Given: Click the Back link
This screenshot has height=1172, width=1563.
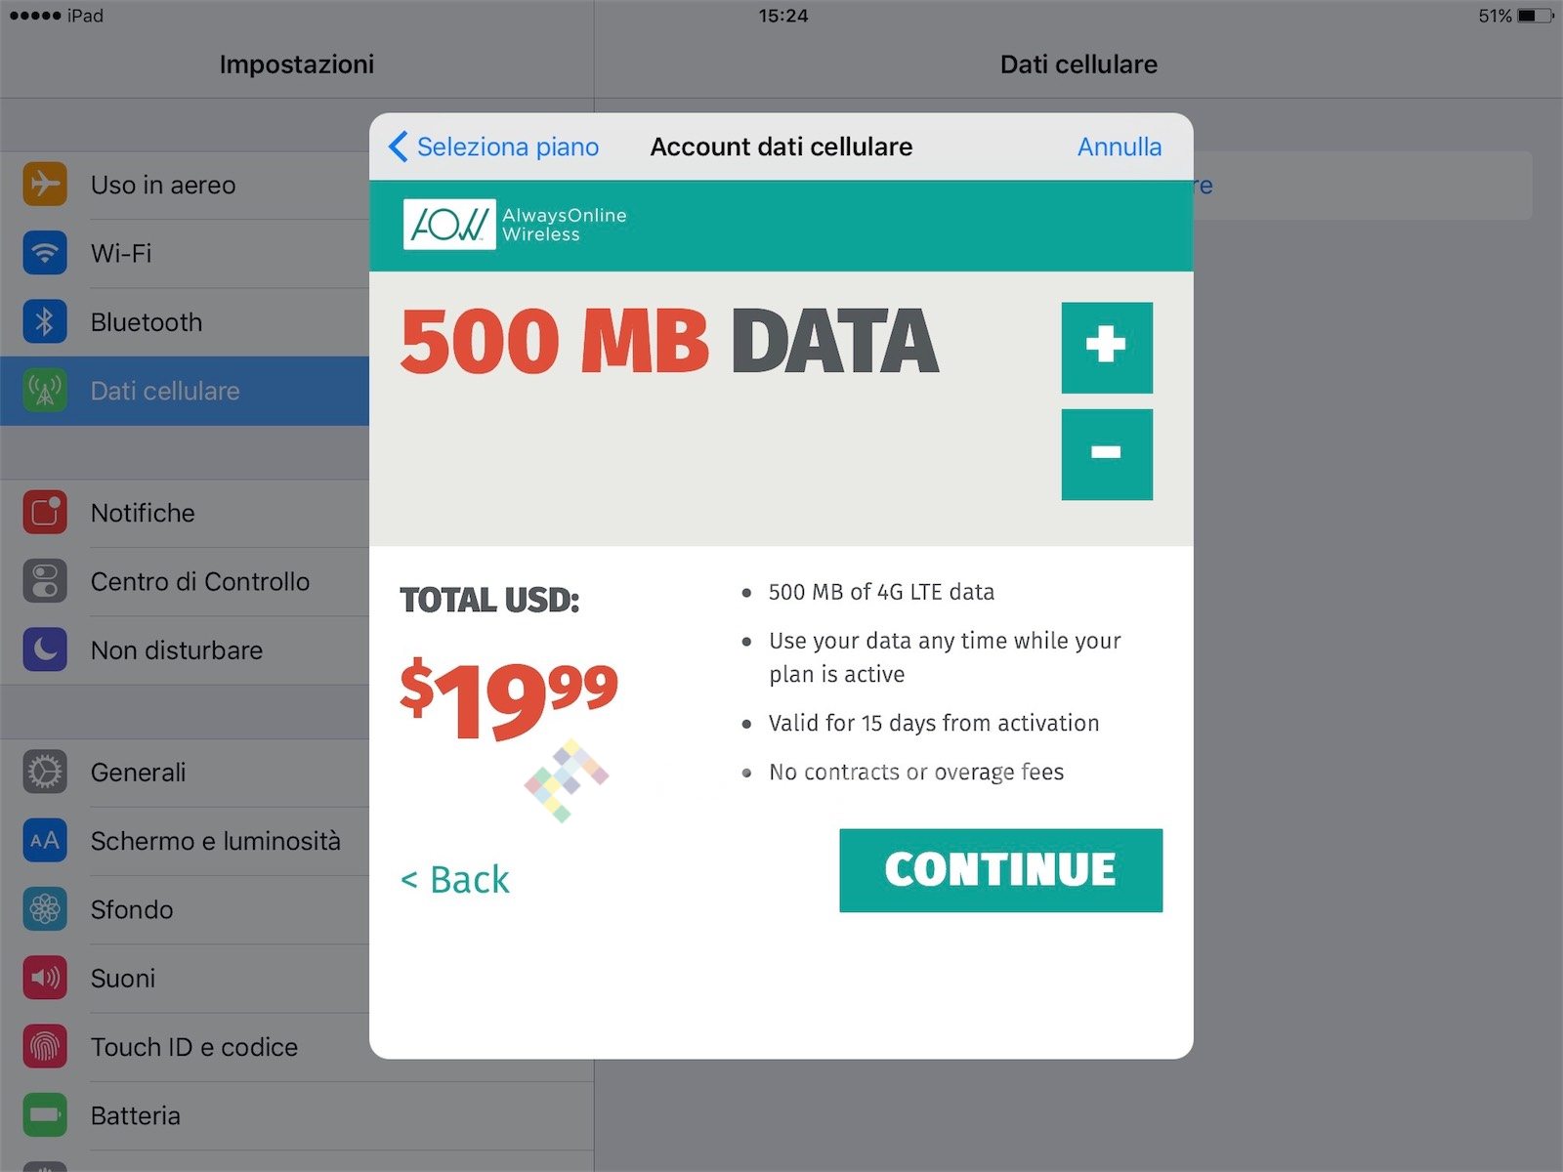Looking at the screenshot, I should pyautogui.click(x=455, y=880).
